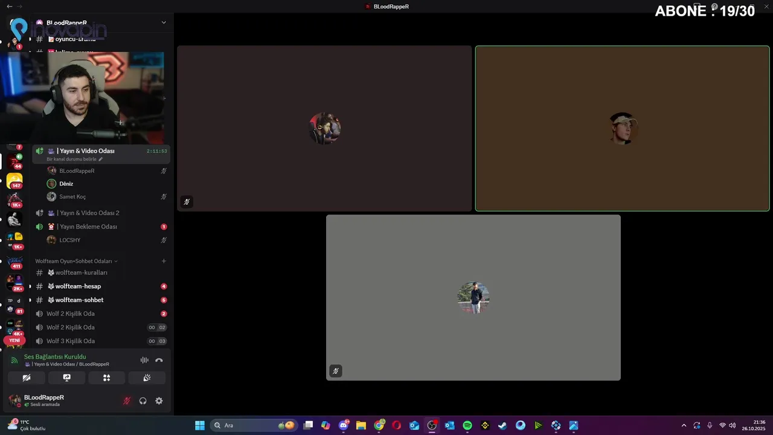The width and height of the screenshot is (773, 435).
Task: Unmute the microphone in user panel
Action: (127, 401)
